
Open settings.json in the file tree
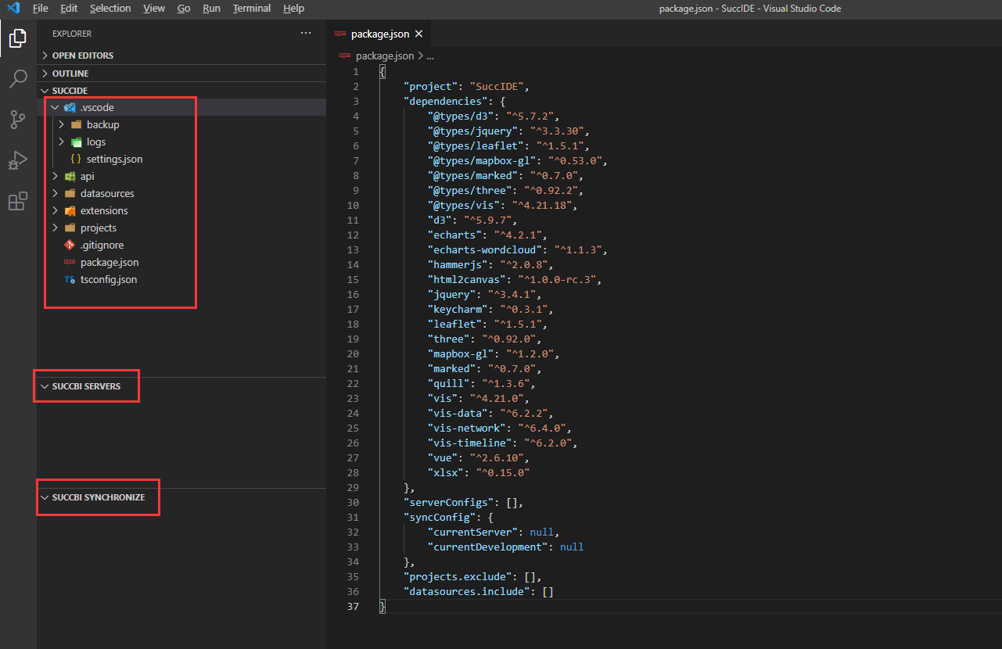pyautogui.click(x=114, y=159)
